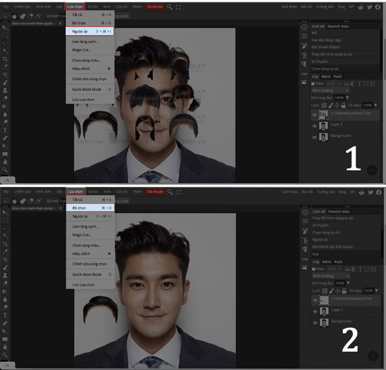
Task: Click the Tài khoản button in screenshot 1
Action: 155,7
